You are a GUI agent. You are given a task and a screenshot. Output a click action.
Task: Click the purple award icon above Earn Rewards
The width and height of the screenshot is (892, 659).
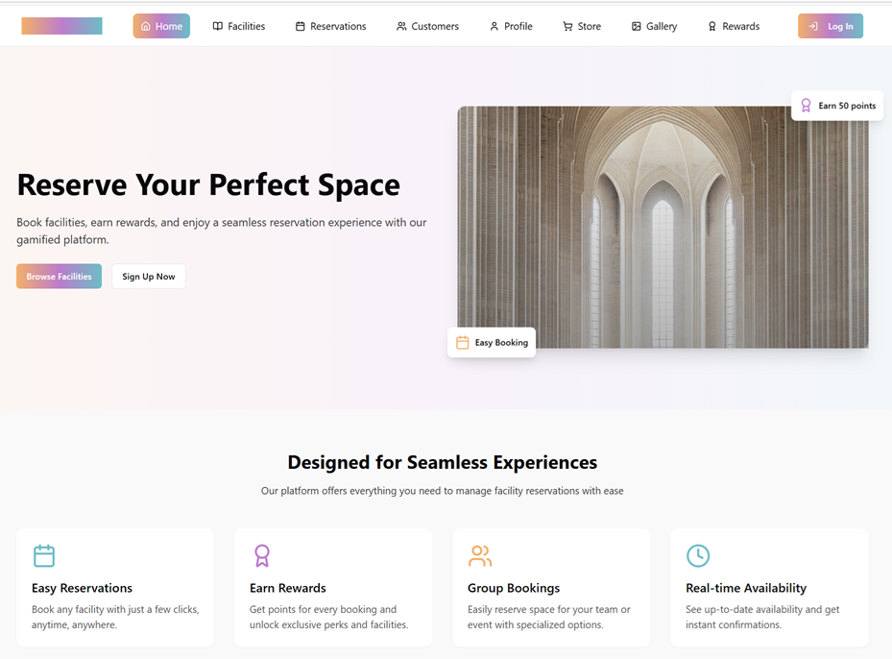click(x=262, y=555)
